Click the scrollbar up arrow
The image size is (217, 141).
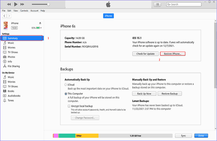pyautogui.click(x=215, y=21)
